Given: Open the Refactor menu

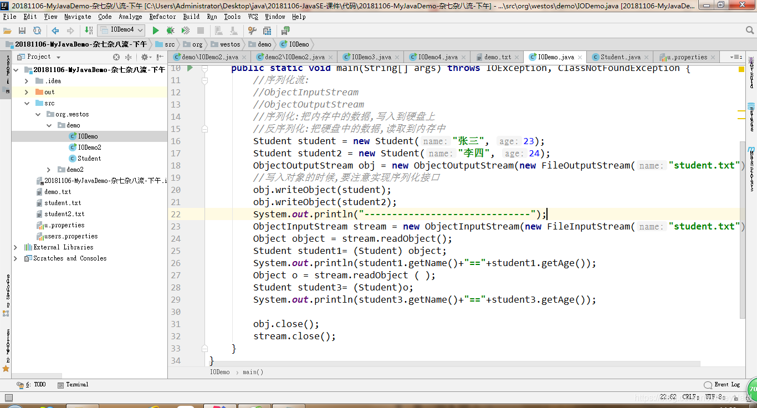Looking at the screenshot, I should click(162, 17).
